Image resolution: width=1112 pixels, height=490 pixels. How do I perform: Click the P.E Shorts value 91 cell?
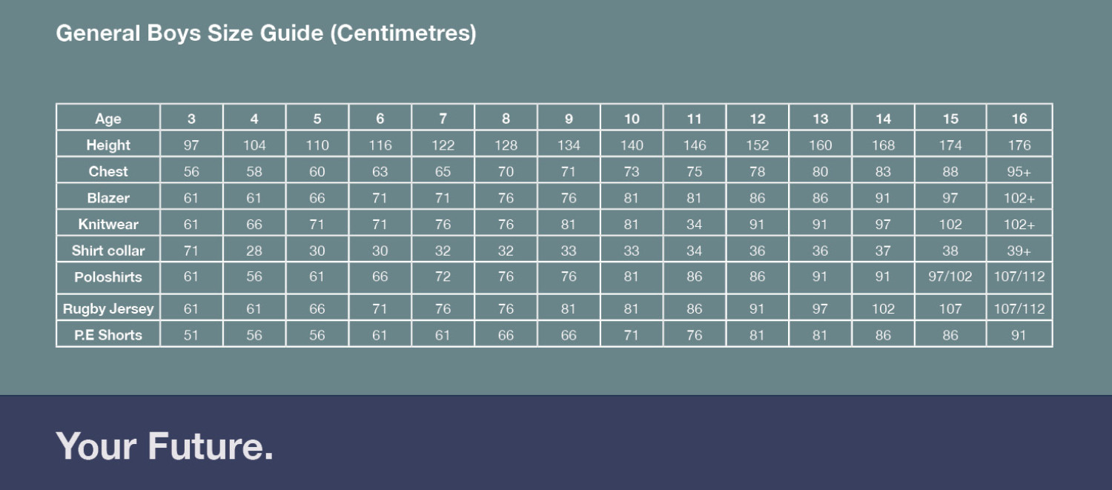tap(1019, 334)
